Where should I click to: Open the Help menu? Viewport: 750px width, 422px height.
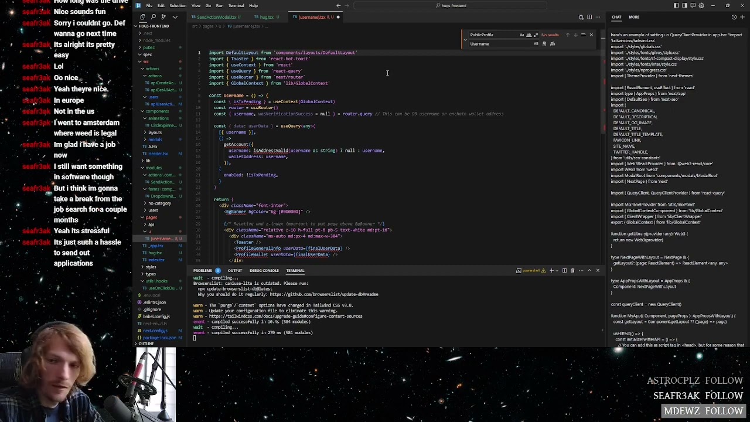(x=253, y=5)
